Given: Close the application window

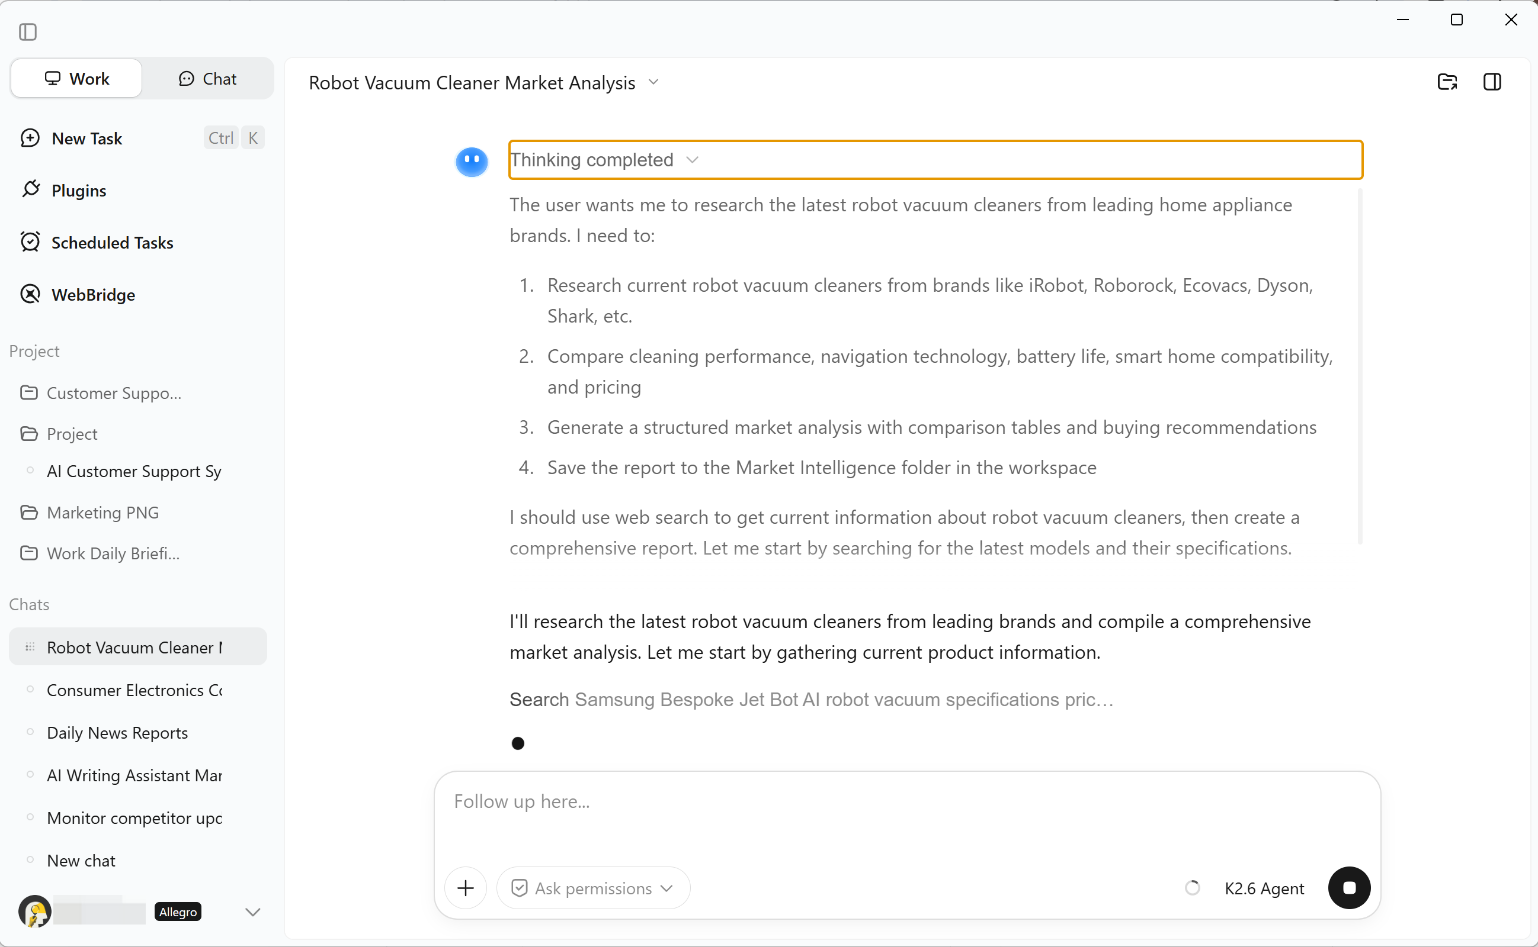Looking at the screenshot, I should (1510, 20).
